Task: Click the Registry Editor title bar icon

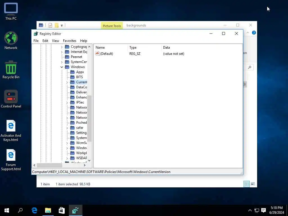Action: coord(36,34)
